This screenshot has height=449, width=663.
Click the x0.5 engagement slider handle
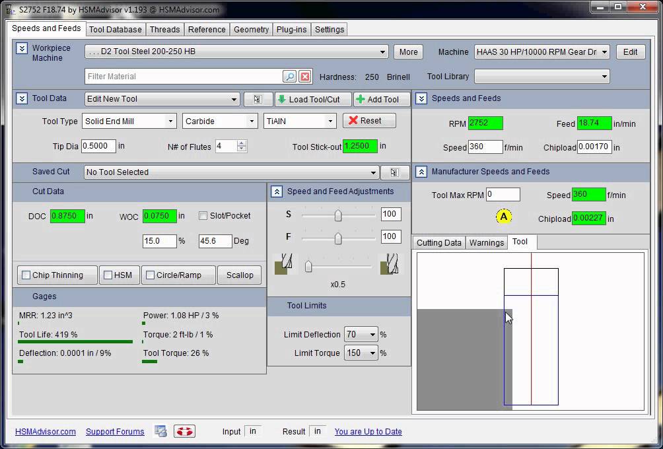(308, 266)
